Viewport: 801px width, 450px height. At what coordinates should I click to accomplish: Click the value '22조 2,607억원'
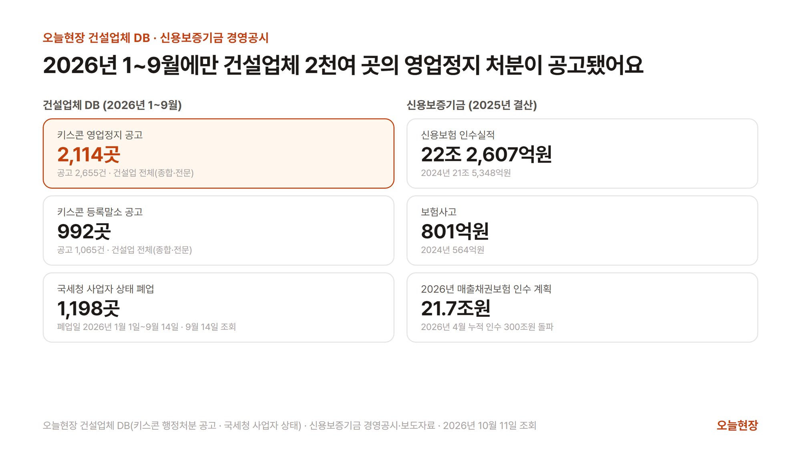click(x=486, y=154)
